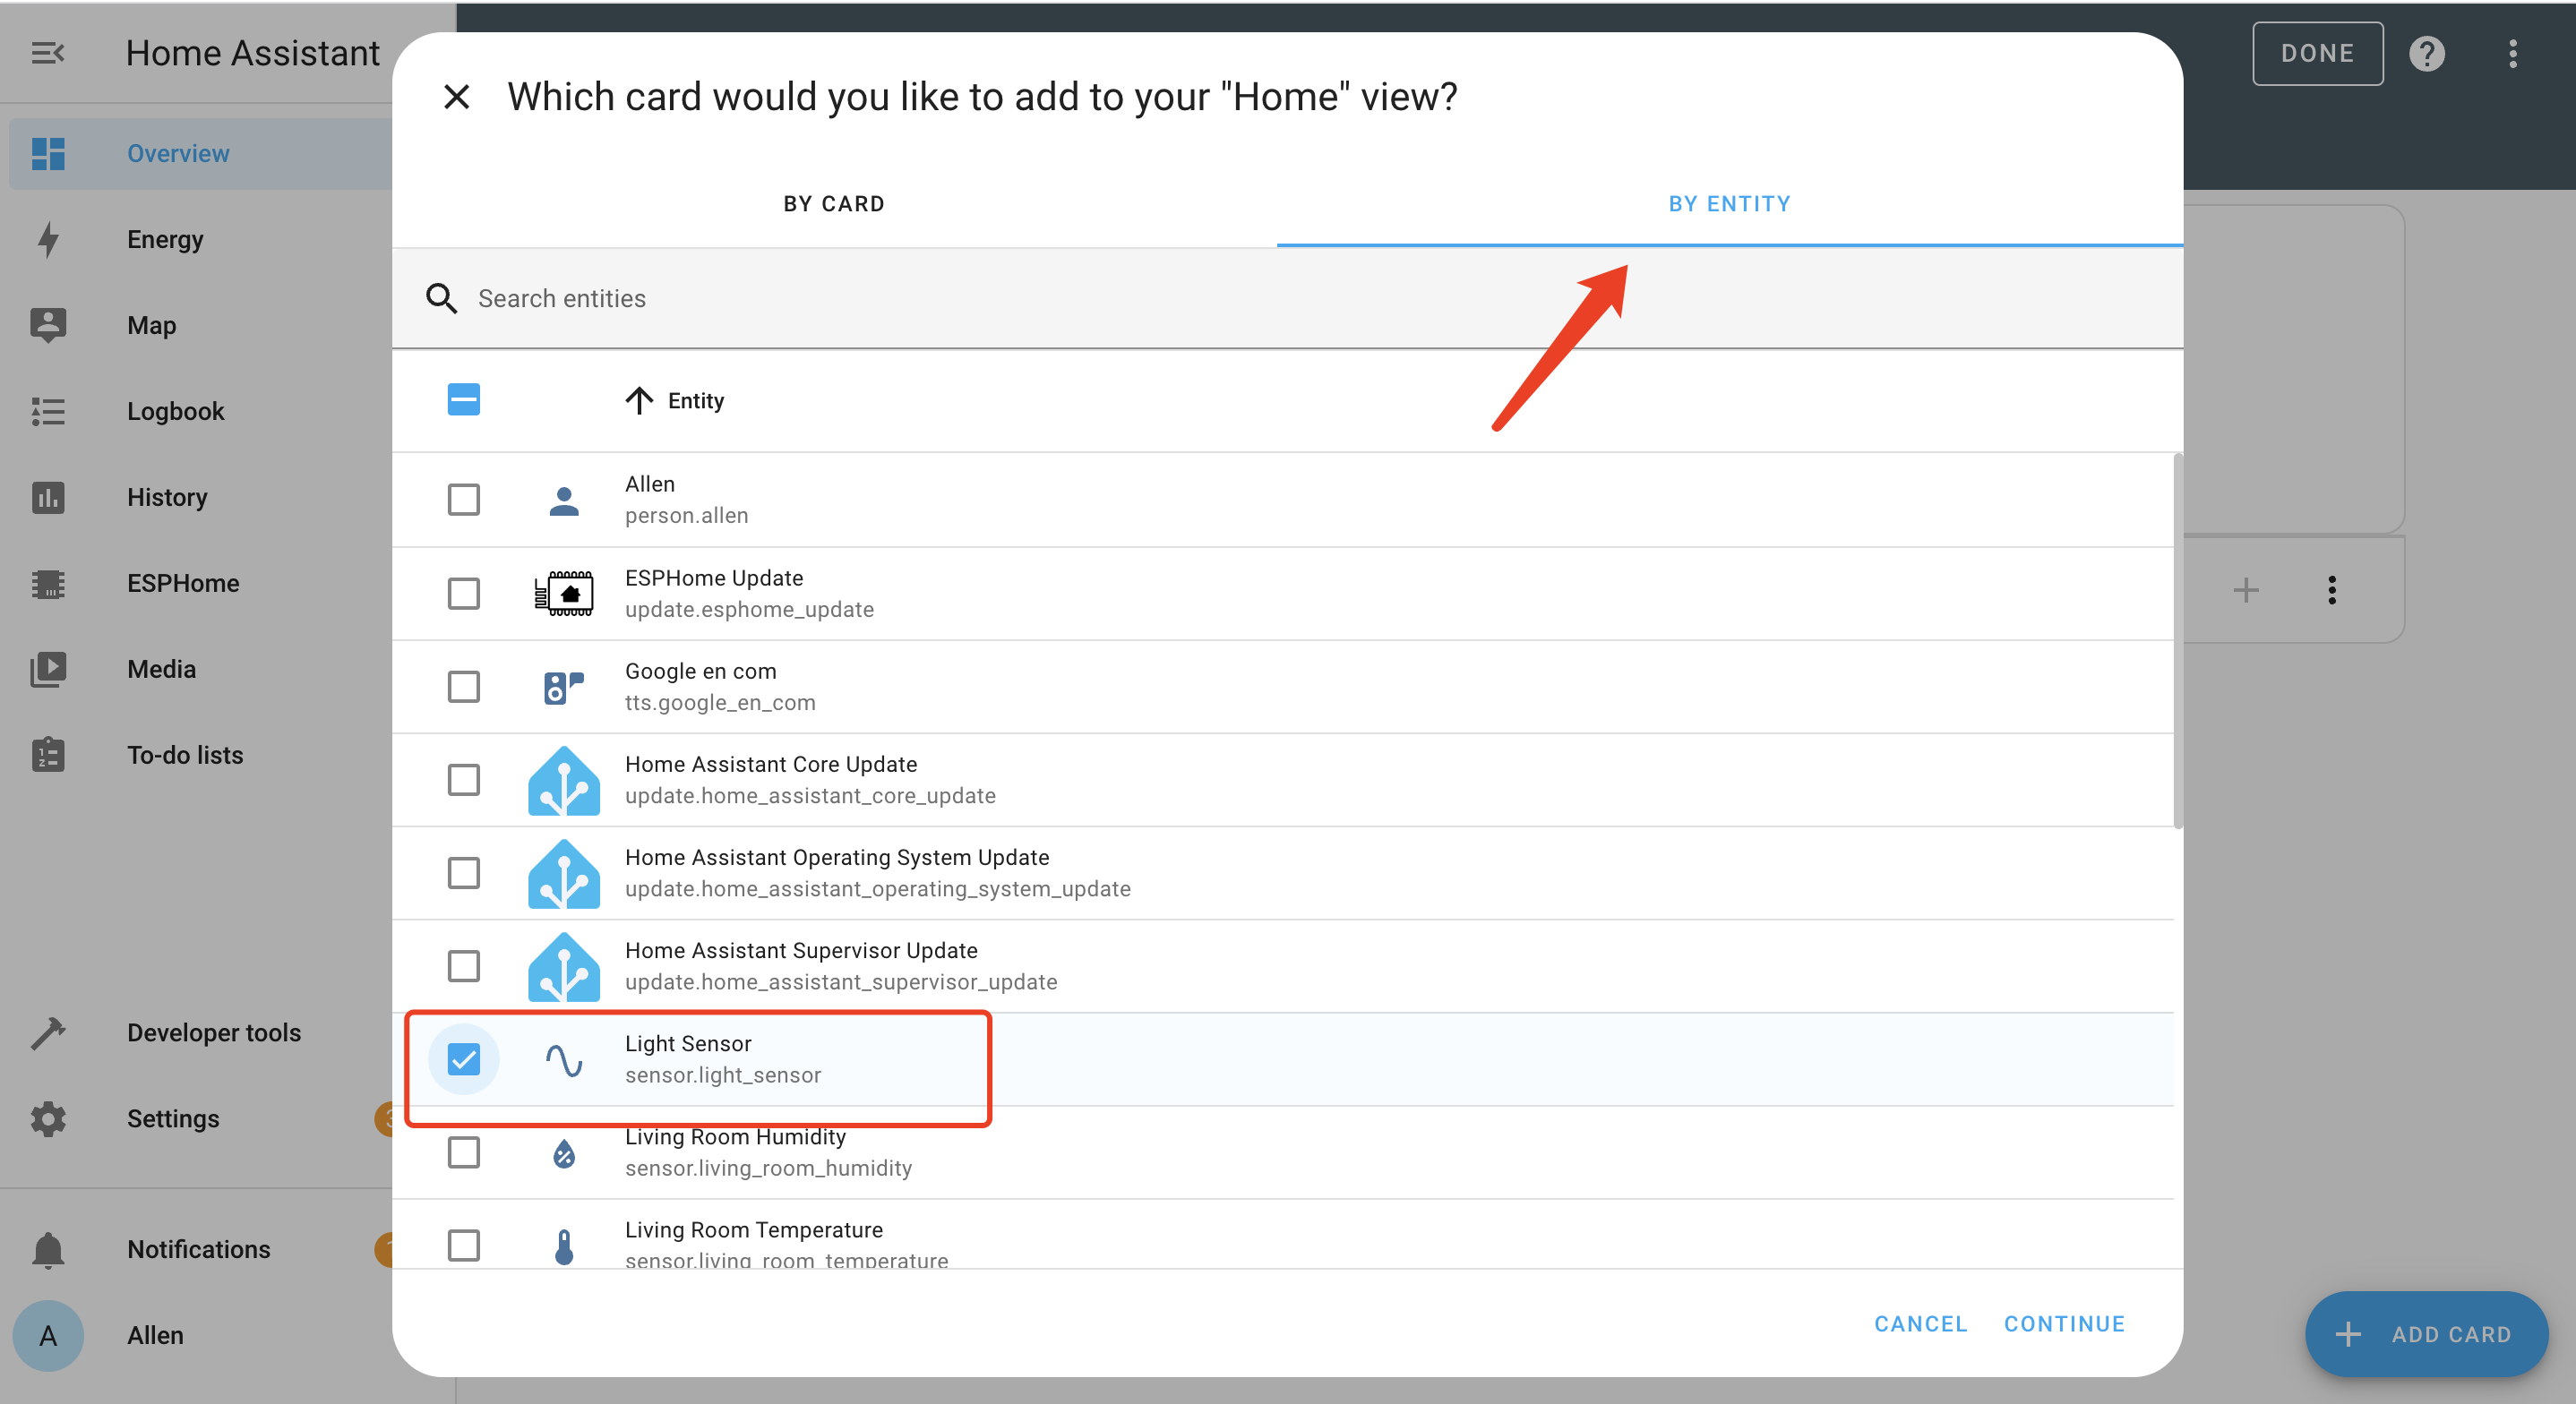Open Developer tools hammer icon
Screen dimensions: 2576x1404
click(48, 1033)
